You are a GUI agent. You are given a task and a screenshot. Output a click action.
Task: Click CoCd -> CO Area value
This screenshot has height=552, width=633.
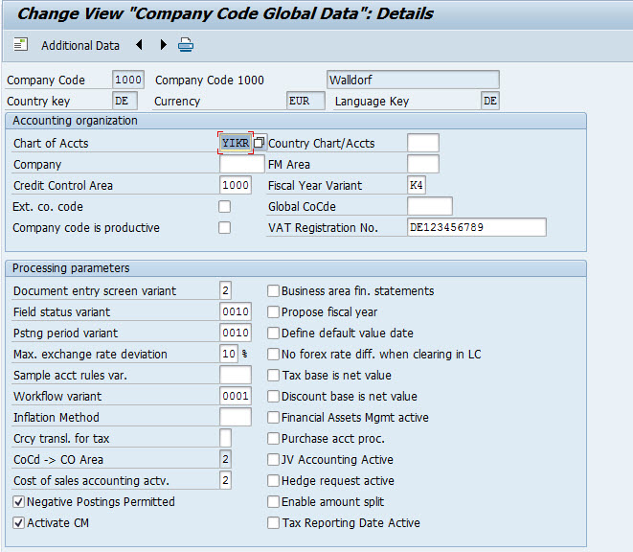tap(225, 459)
